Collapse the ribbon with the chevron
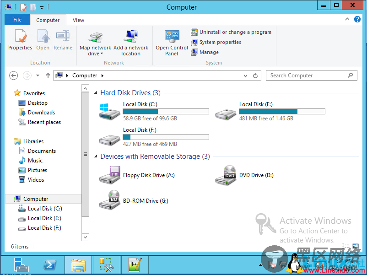The height and width of the screenshot is (275, 367). coord(347,19)
